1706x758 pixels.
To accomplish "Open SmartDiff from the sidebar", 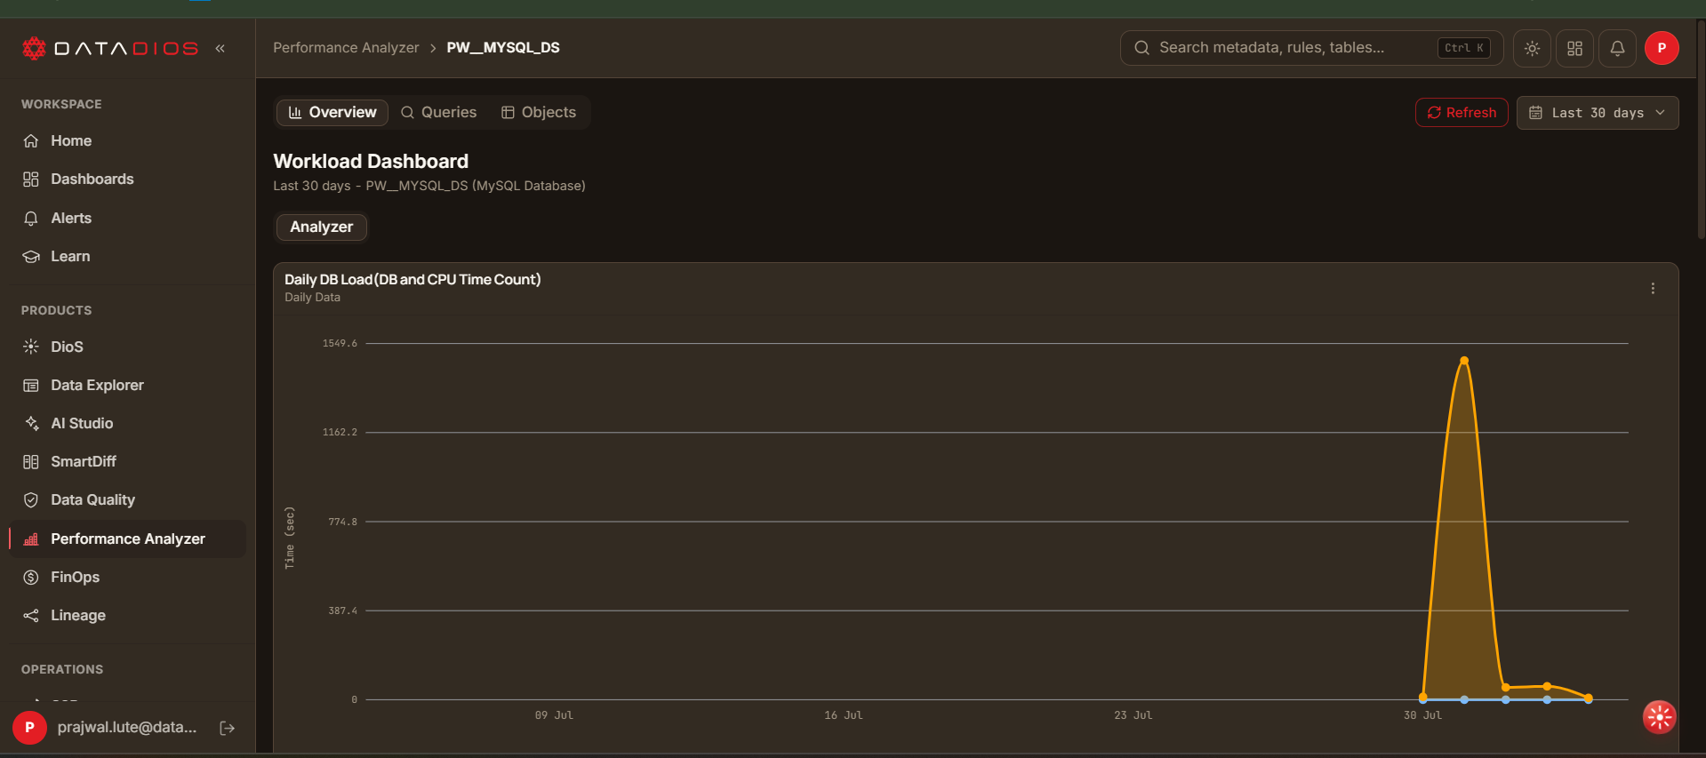I will point(127,461).
